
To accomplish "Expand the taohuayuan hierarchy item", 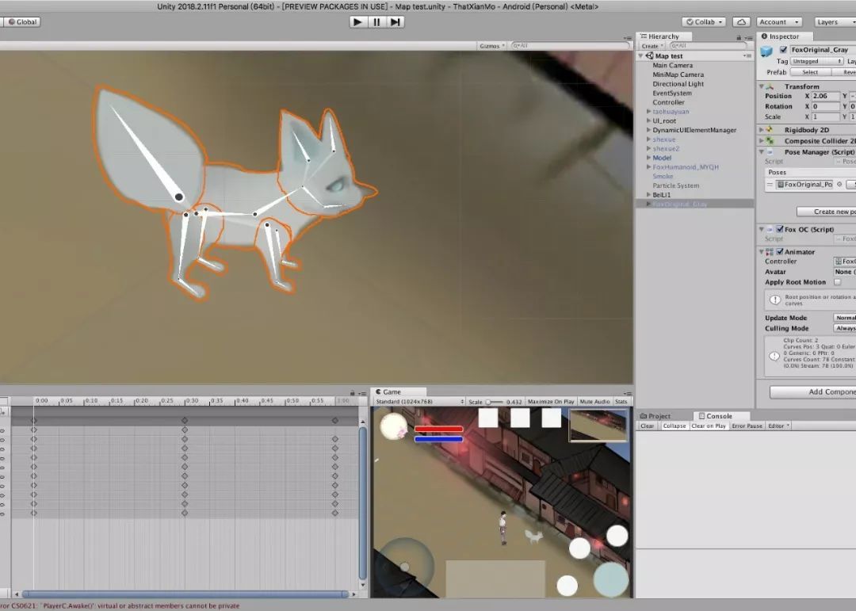I will tap(648, 112).
